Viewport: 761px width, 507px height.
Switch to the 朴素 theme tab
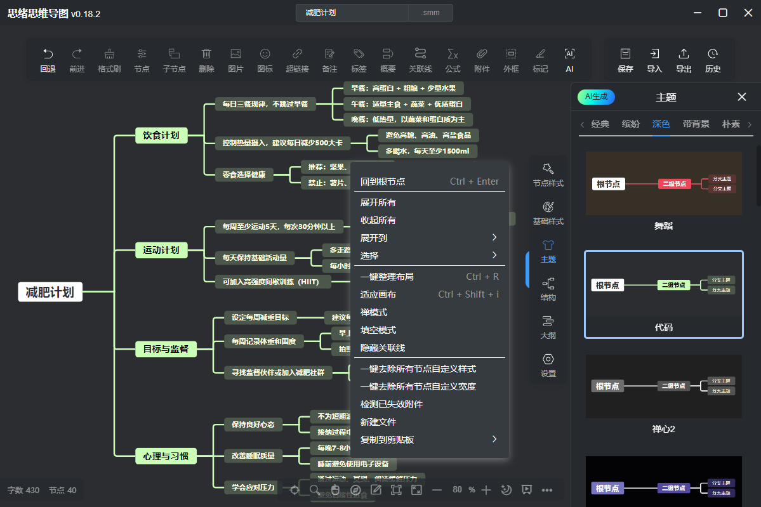tap(731, 124)
